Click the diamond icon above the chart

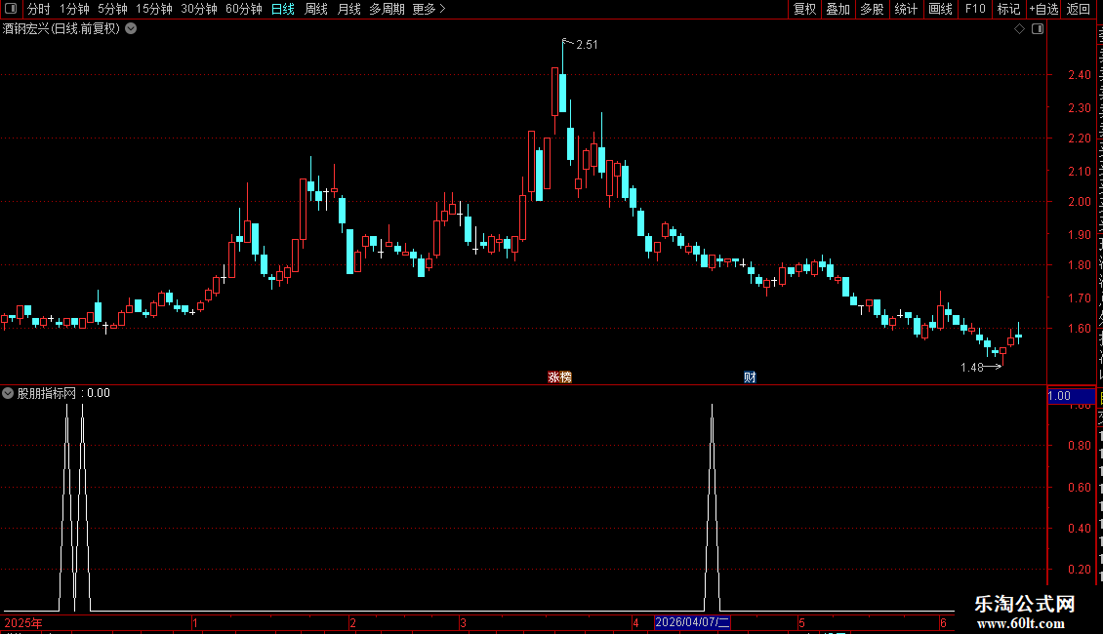pyautogui.click(x=1019, y=29)
